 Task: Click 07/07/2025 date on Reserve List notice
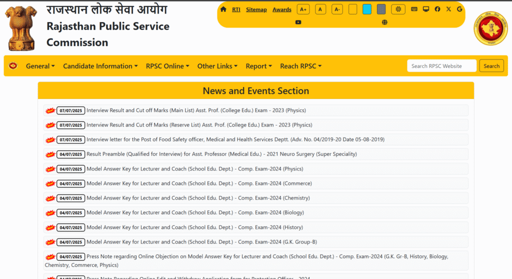(71, 125)
